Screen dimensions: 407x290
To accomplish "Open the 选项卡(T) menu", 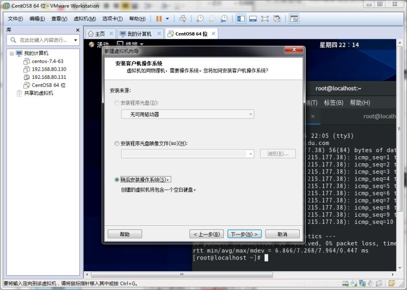I will pos(112,19).
